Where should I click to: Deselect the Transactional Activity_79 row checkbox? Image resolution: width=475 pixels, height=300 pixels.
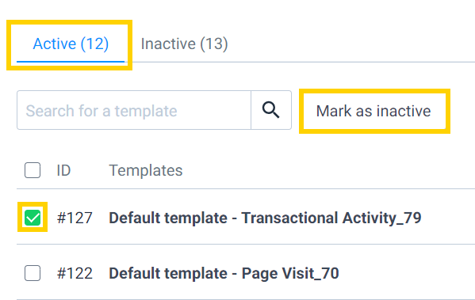click(33, 218)
